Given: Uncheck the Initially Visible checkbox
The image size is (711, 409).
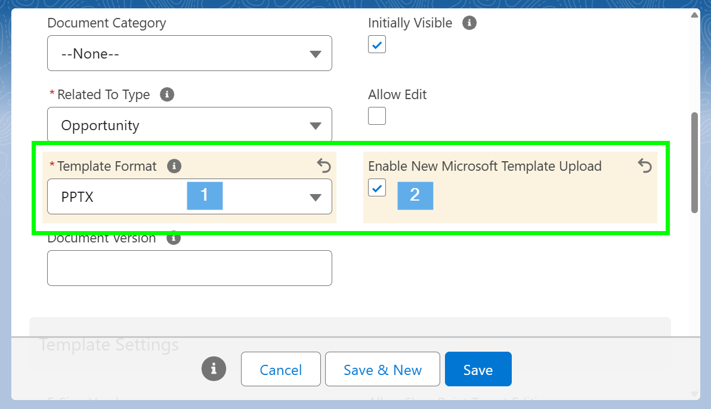Looking at the screenshot, I should pyautogui.click(x=377, y=45).
